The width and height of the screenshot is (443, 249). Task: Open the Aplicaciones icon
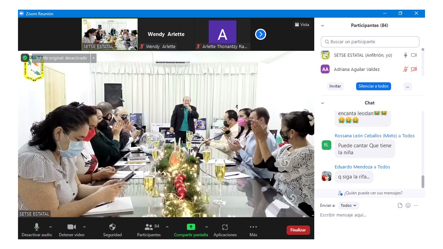(225, 227)
